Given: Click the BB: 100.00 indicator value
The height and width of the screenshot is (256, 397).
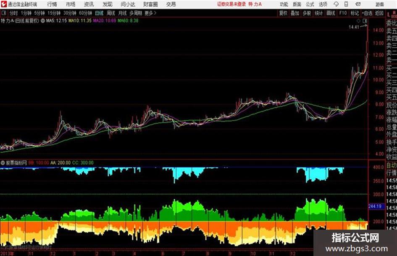Looking at the screenshot, I should point(39,163).
